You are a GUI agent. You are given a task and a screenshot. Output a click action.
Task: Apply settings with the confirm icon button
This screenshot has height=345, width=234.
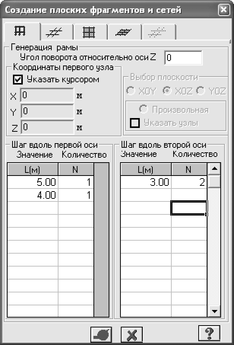click(101, 335)
